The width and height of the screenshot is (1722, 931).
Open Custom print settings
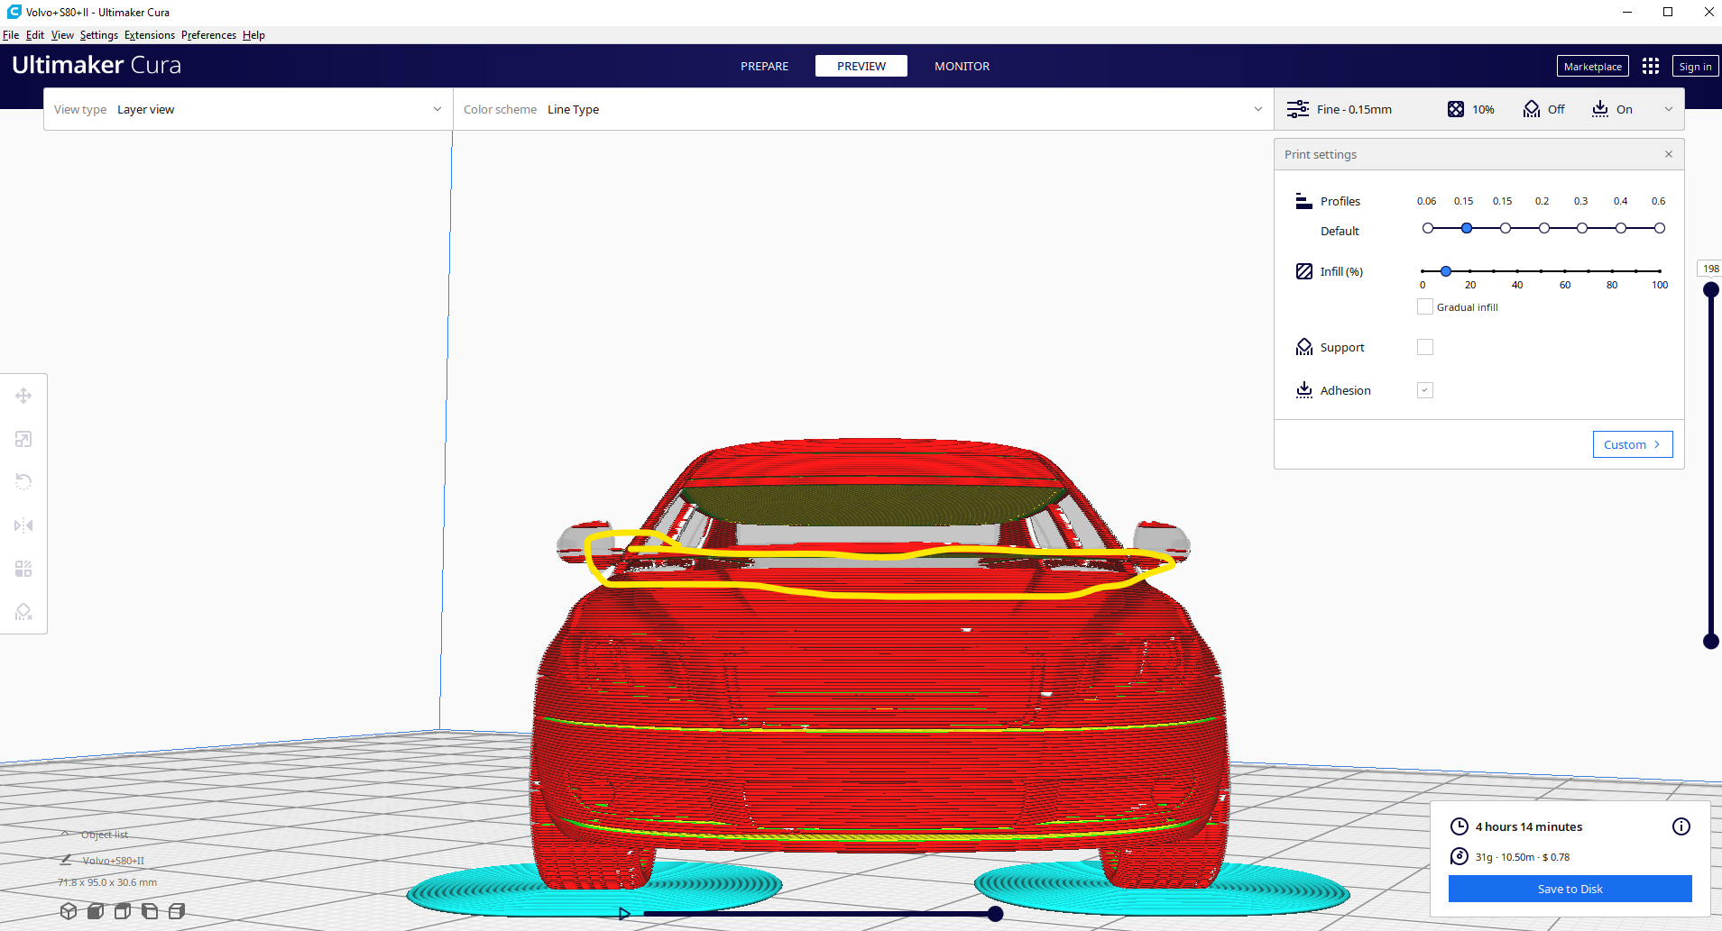coord(1633,444)
